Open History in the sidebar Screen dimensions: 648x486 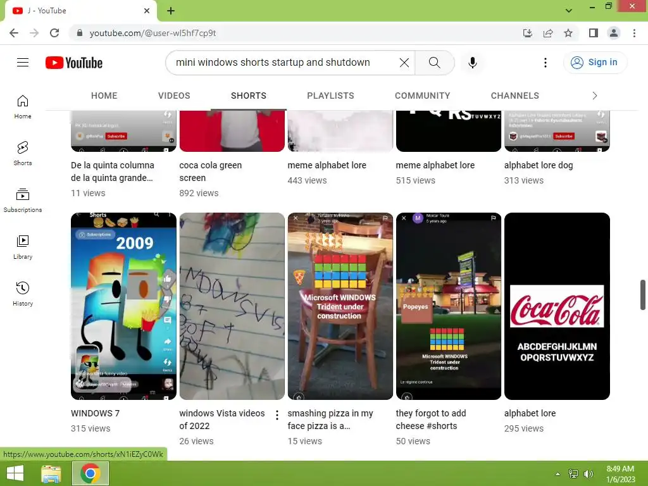pos(23,294)
